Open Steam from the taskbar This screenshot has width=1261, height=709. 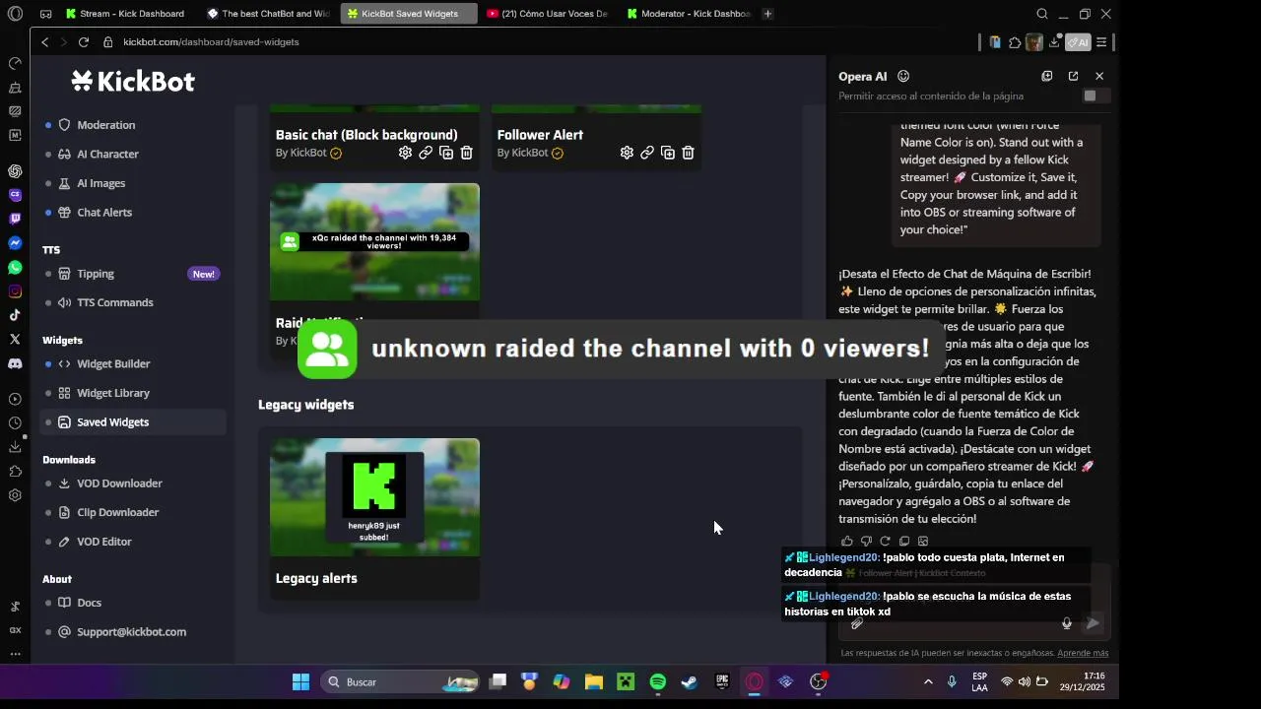point(690,681)
